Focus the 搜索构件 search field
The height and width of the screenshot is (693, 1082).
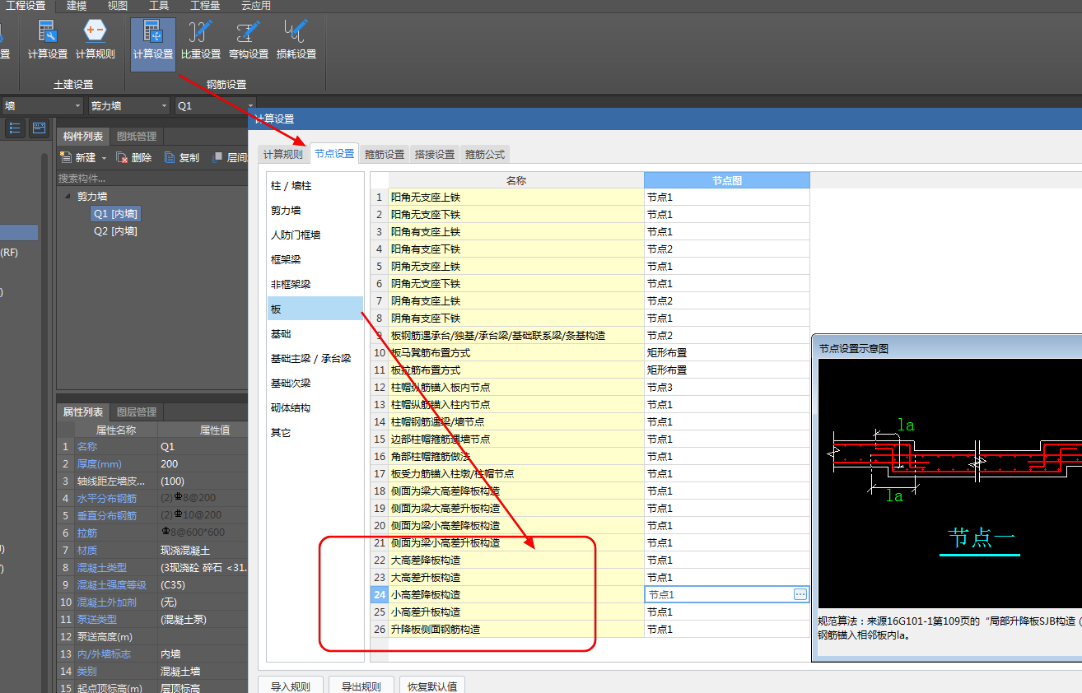click(x=152, y=178)
